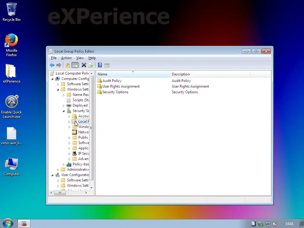This screenshot has width=304, height=228.
Task: Click the Show Desktop strip
Action: (302, 224)
